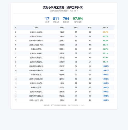Click the 排班 value 22 in row 14

pyautogui.click(x=76, y=87)
